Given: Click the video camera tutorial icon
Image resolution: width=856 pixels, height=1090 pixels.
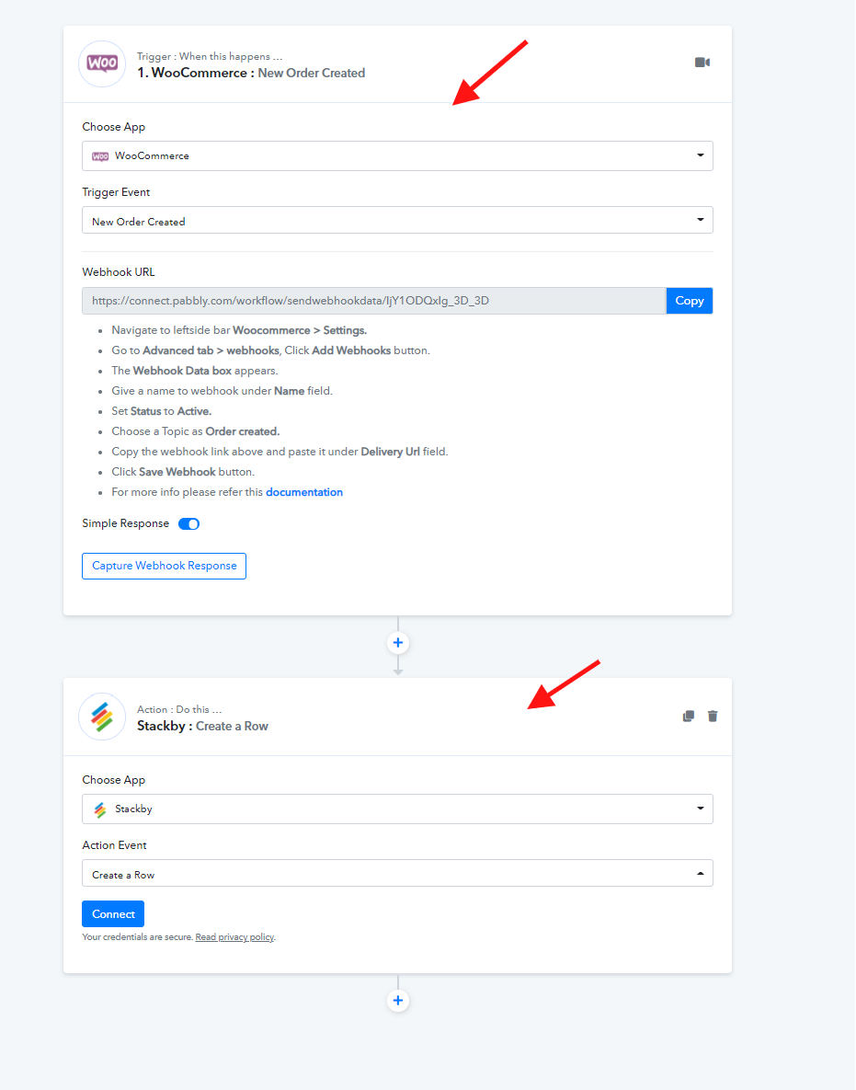Looking at the screenshot, I should click(702, 63).
